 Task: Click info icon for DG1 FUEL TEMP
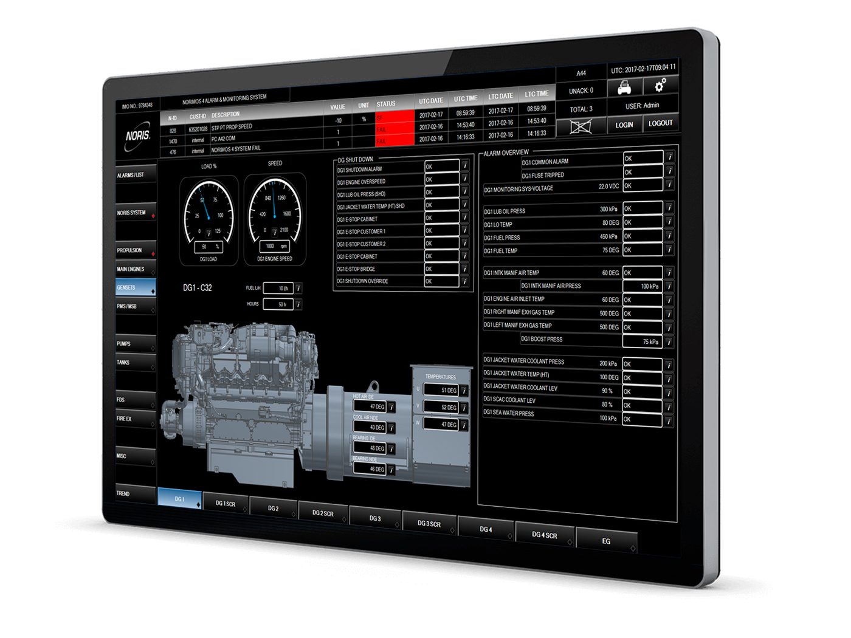tap(669, 249)
